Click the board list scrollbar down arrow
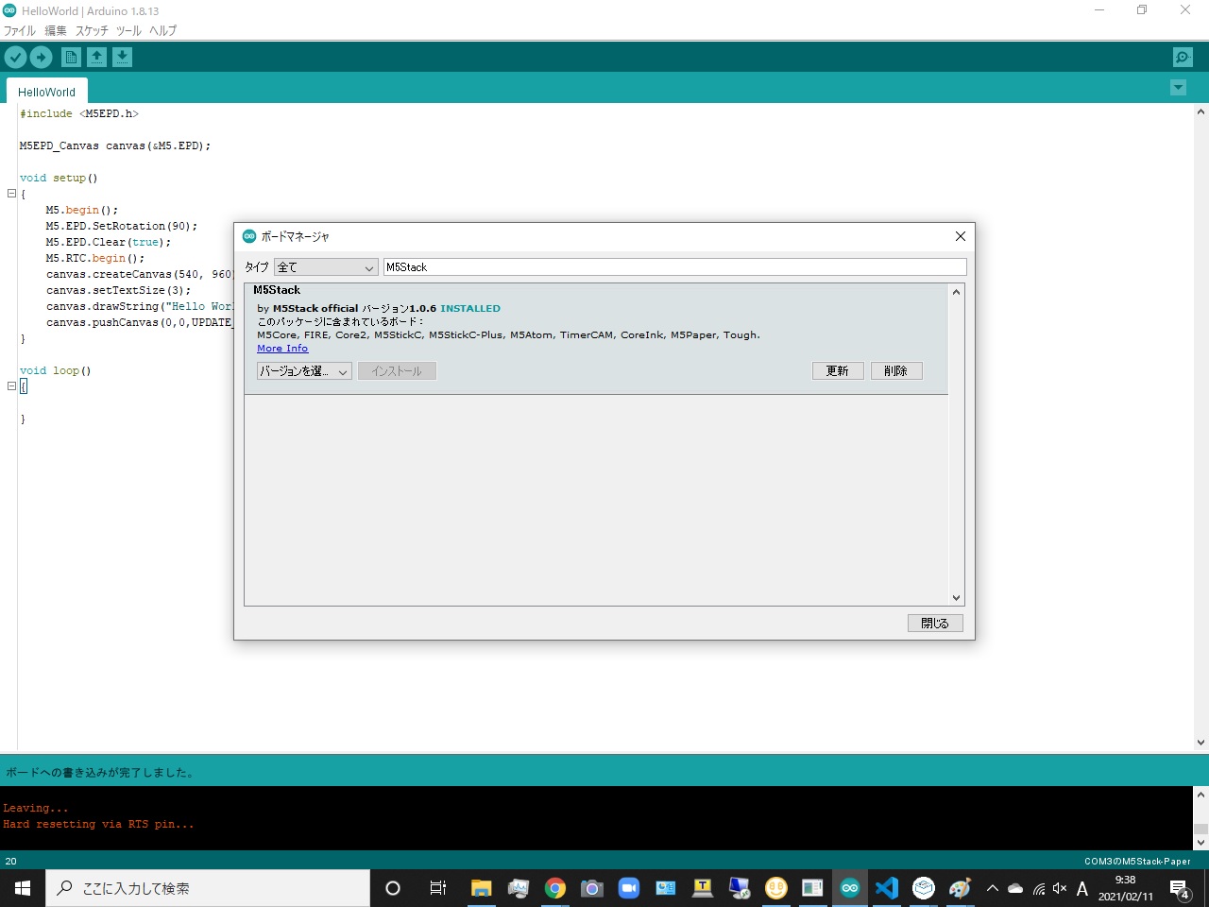The width and height of the screenshot is (1209, 907). (956, 597)
